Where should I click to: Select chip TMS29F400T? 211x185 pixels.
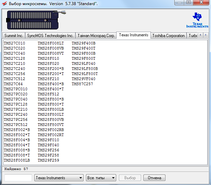point(84,48)
